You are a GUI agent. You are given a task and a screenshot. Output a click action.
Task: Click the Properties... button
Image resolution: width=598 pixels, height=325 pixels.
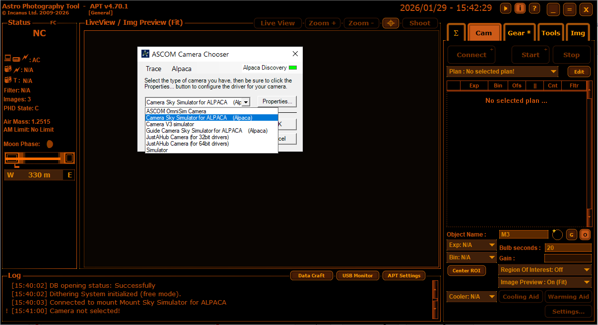tap(277, 102)
